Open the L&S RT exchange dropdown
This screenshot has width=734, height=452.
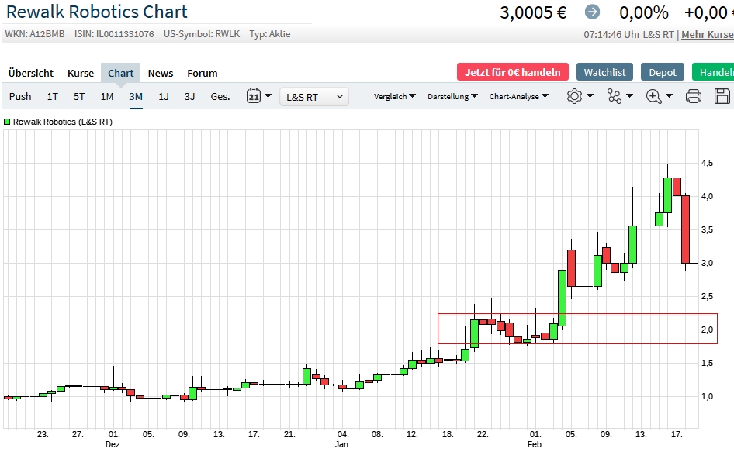[314, 97]
